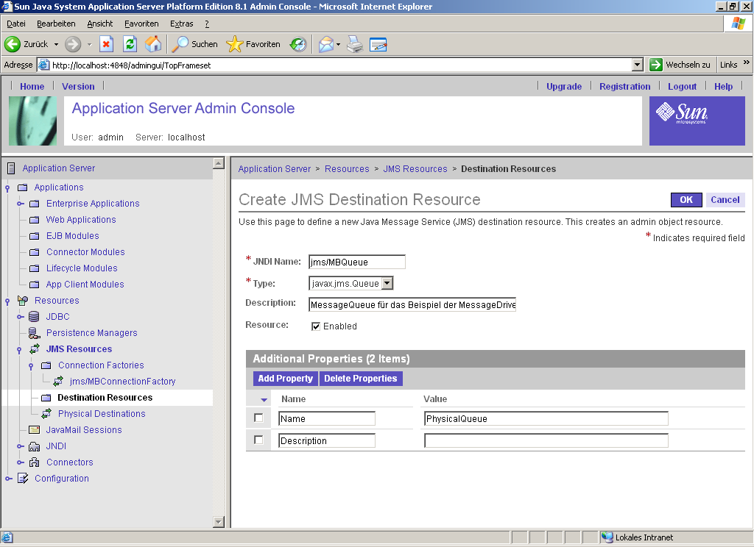Screen dimensions: 754x547
Task: Open Web Applications in the tree
Action: pos(81,220)
